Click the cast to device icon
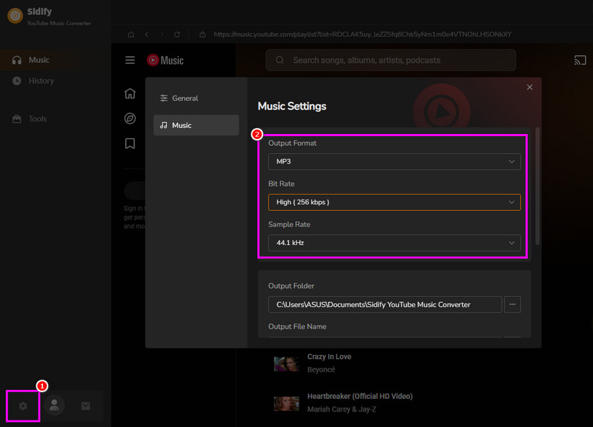 click(x=580, y=60)
